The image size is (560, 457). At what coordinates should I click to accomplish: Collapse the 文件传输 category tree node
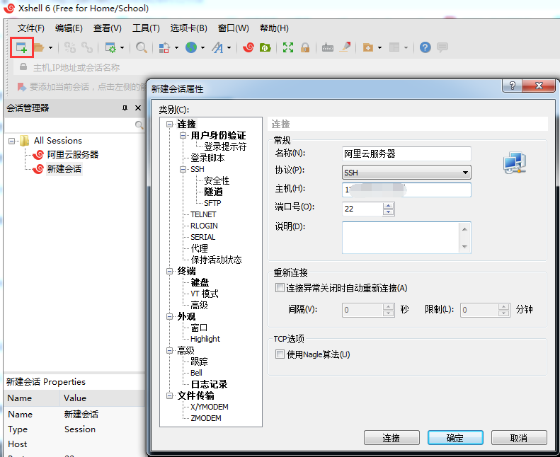pyautogui.click(x=170, y=395)
